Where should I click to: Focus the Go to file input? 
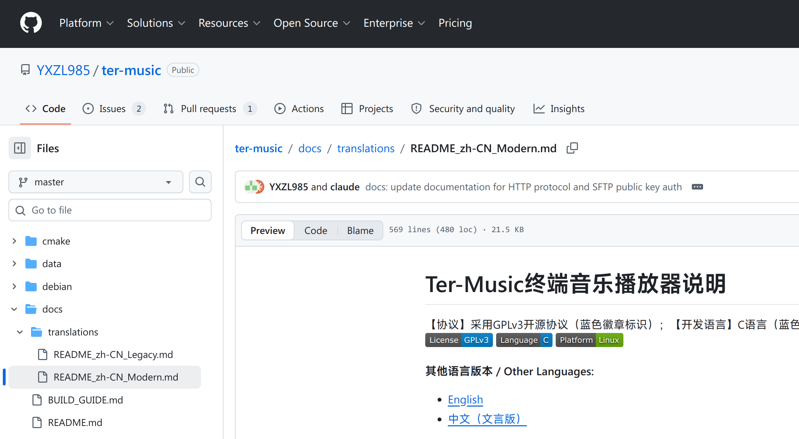(x=110, y=210)
